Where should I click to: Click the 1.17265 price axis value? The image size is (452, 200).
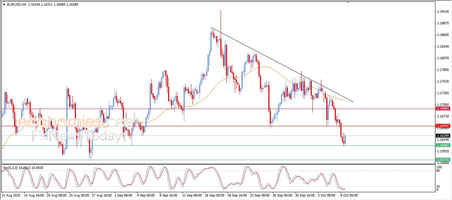[x=442, y=93]
